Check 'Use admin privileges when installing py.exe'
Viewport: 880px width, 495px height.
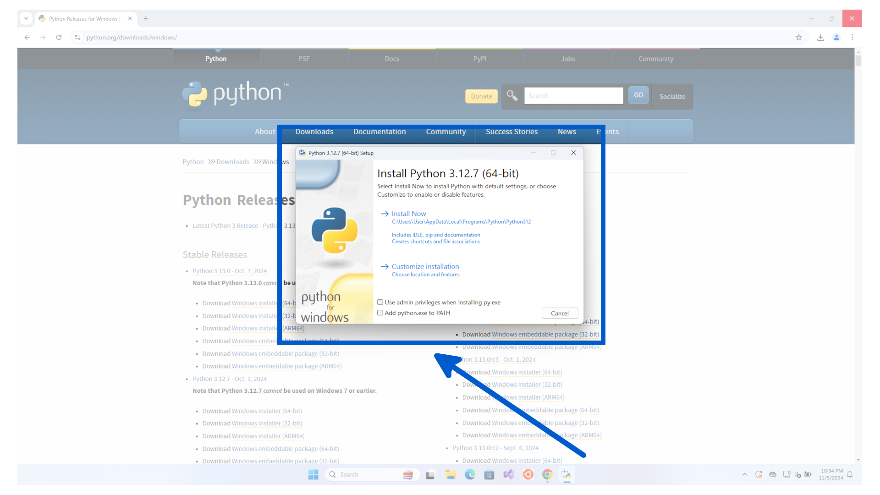380,302
